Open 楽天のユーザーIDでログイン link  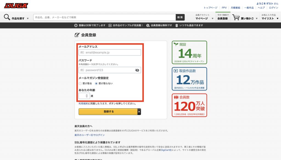coord(89,135)
